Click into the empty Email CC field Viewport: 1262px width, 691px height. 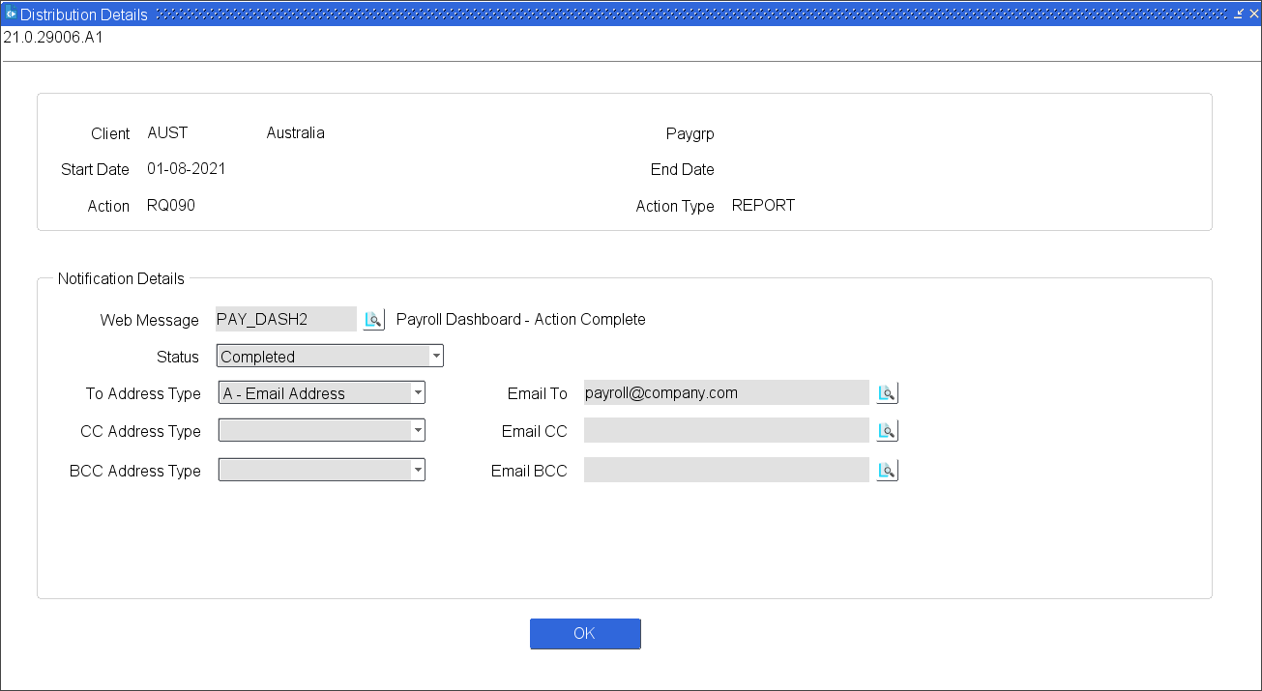[725, 431]
